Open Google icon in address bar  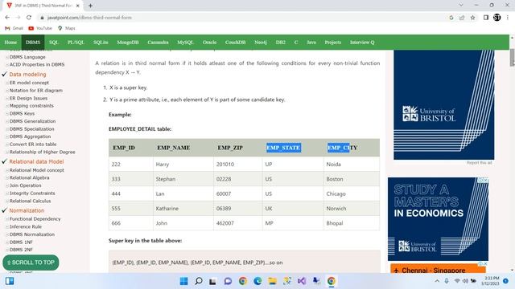[451, 18]
